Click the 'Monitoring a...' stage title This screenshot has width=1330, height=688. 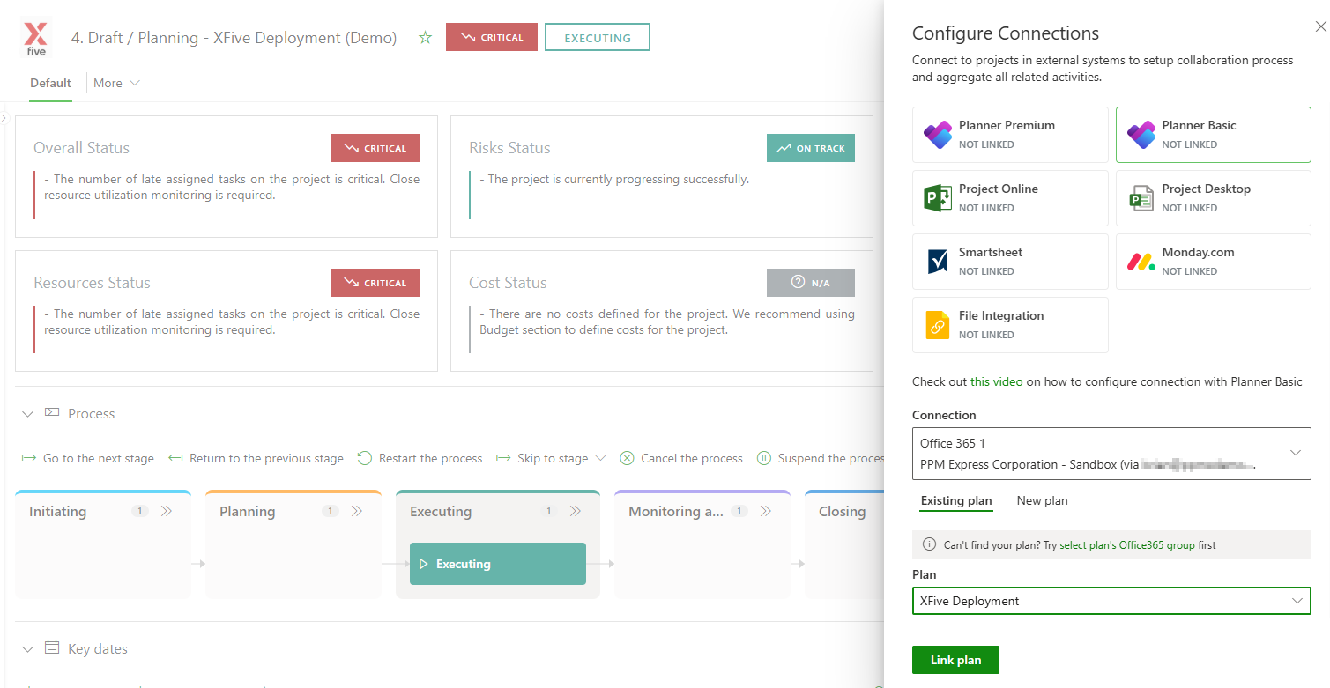pyautogui.click(x=675, y=511)
